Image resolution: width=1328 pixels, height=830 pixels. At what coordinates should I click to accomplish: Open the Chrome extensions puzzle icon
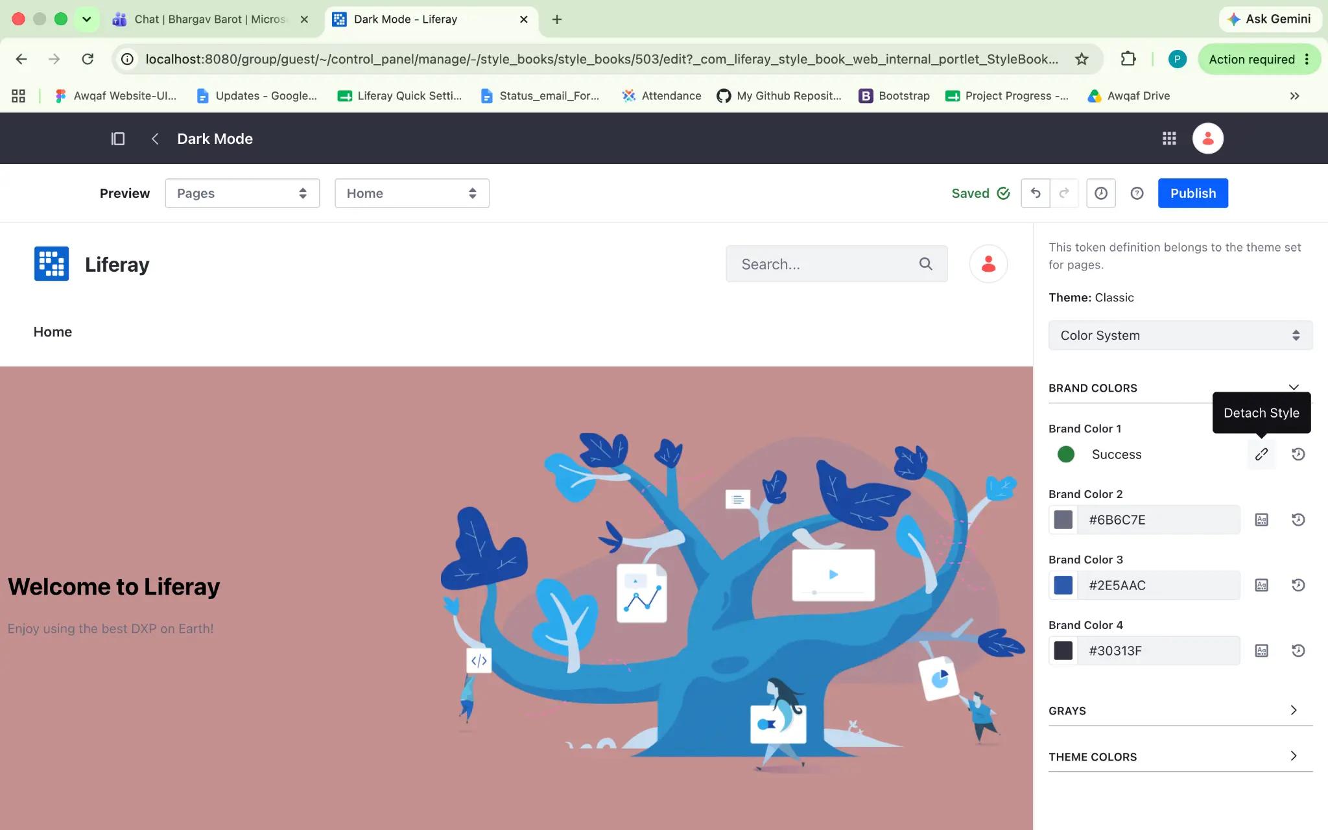tap(1128, 60)
